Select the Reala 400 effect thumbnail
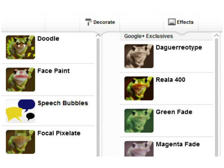 139,88
